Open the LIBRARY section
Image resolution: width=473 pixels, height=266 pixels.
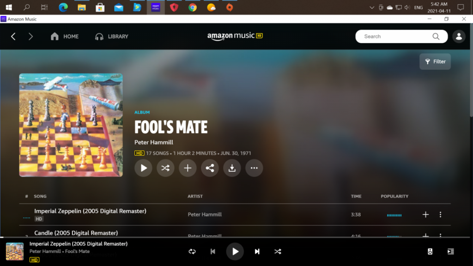(112, 36)
